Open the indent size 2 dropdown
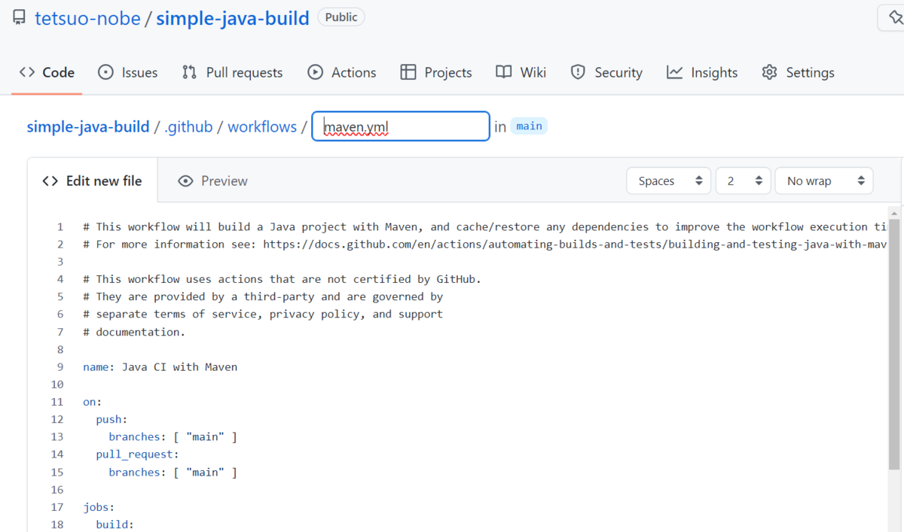The image size is (904, 532). pos(743,181)
